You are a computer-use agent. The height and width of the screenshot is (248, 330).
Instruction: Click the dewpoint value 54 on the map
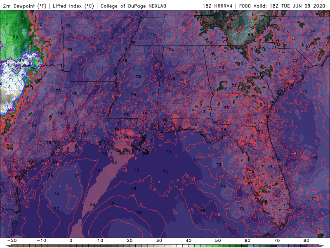[27, 86]
